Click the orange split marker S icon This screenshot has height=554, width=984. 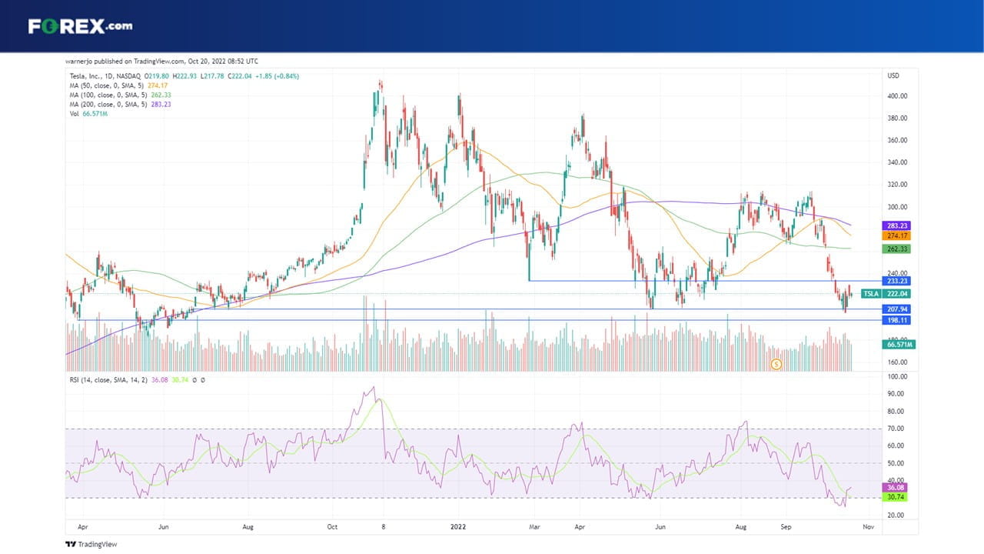(x=776, y=364)
